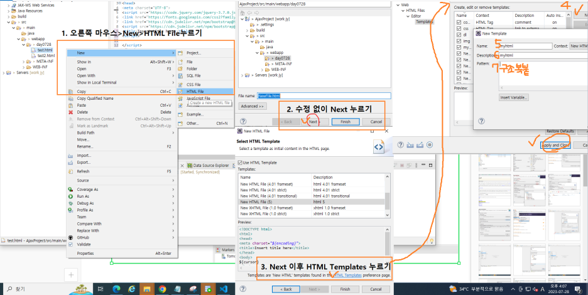Click the add page plus button
The height and width of the screenshot is (295, 588).
[x=71, y=275]
